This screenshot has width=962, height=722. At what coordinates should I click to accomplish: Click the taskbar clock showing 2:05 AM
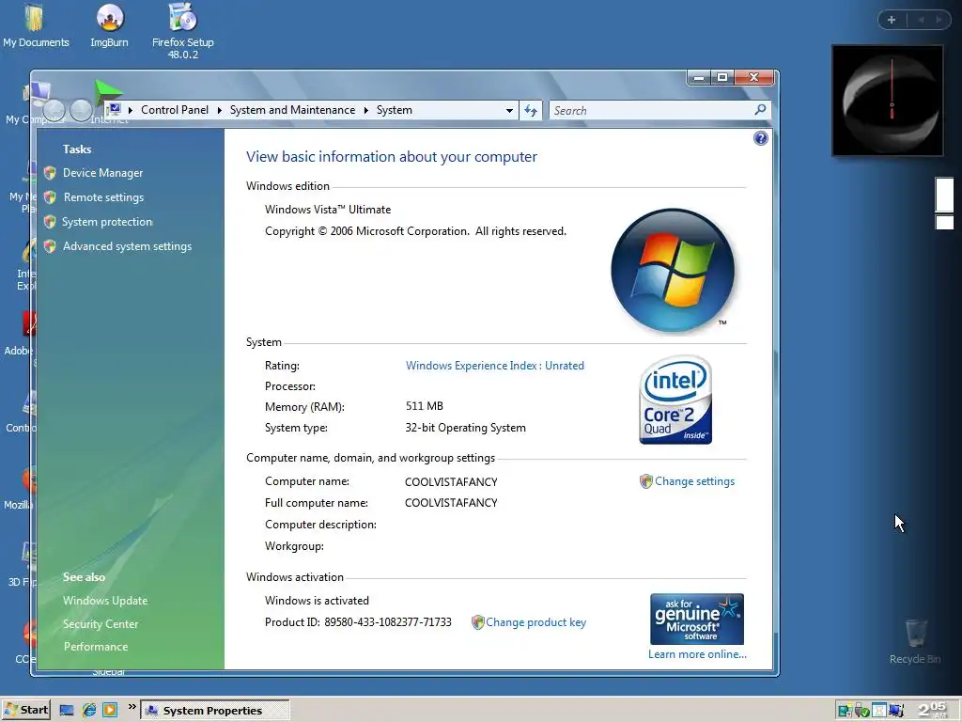(x=933, y=711)
